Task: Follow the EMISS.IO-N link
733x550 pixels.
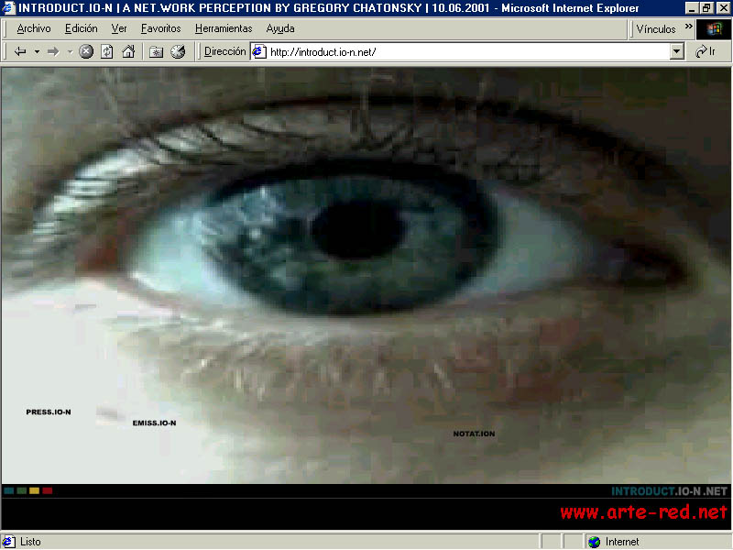Action: 154,423
